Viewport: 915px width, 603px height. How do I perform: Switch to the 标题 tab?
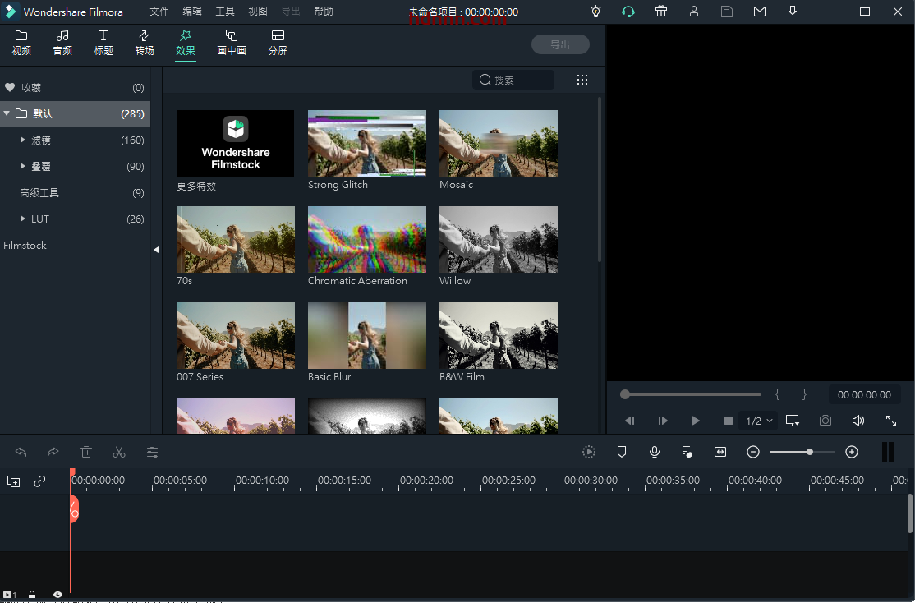[103, 43]
